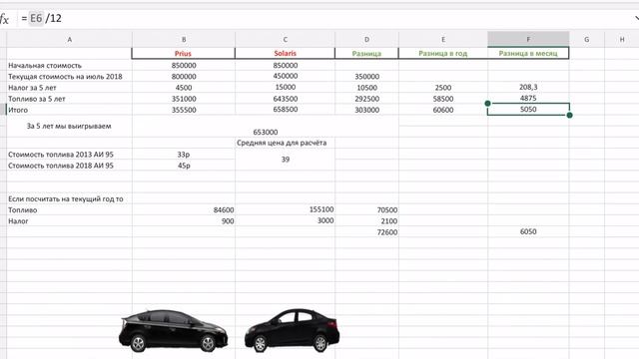Select the Текущая стоимость на июль 2018 cell
This screenshot has height=359, width=639.
(69, 76)
